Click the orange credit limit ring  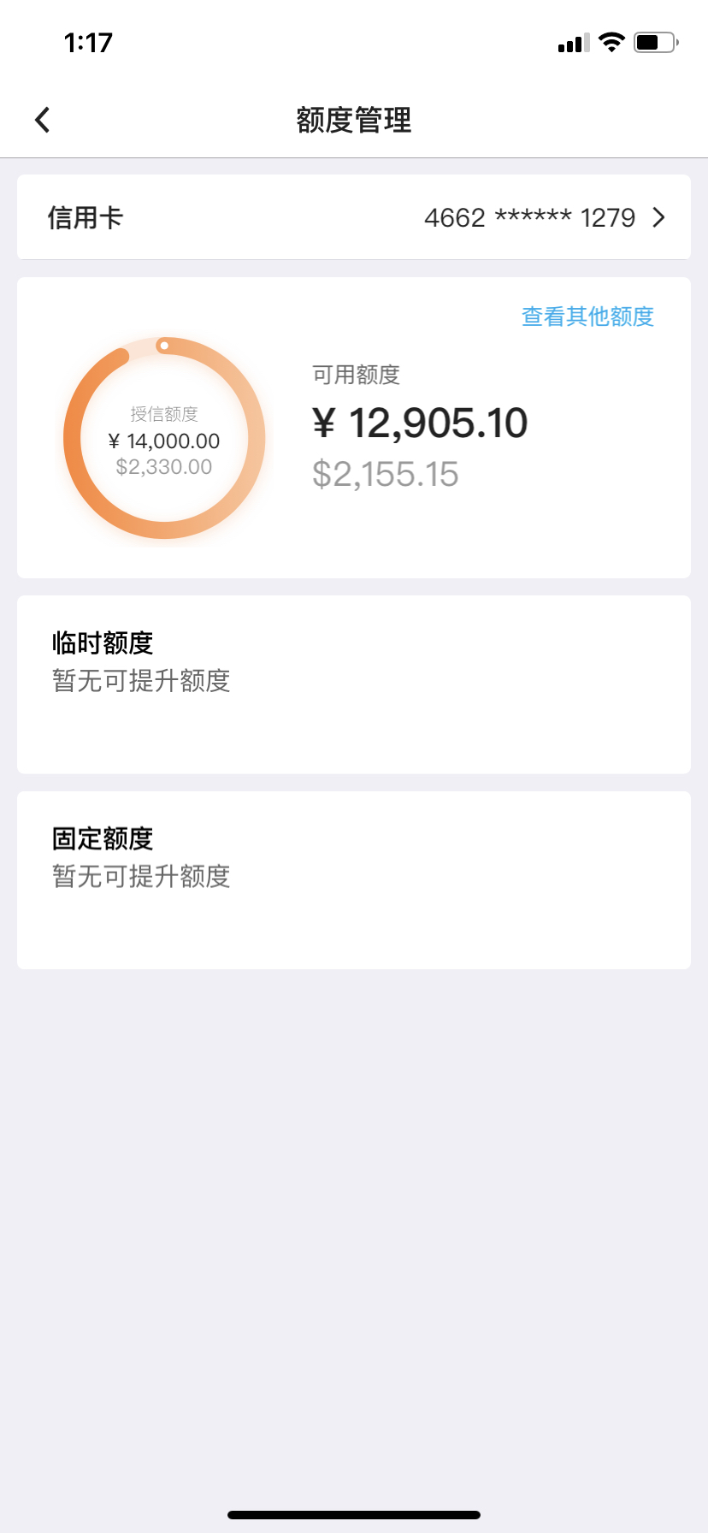tap(164, 438)
